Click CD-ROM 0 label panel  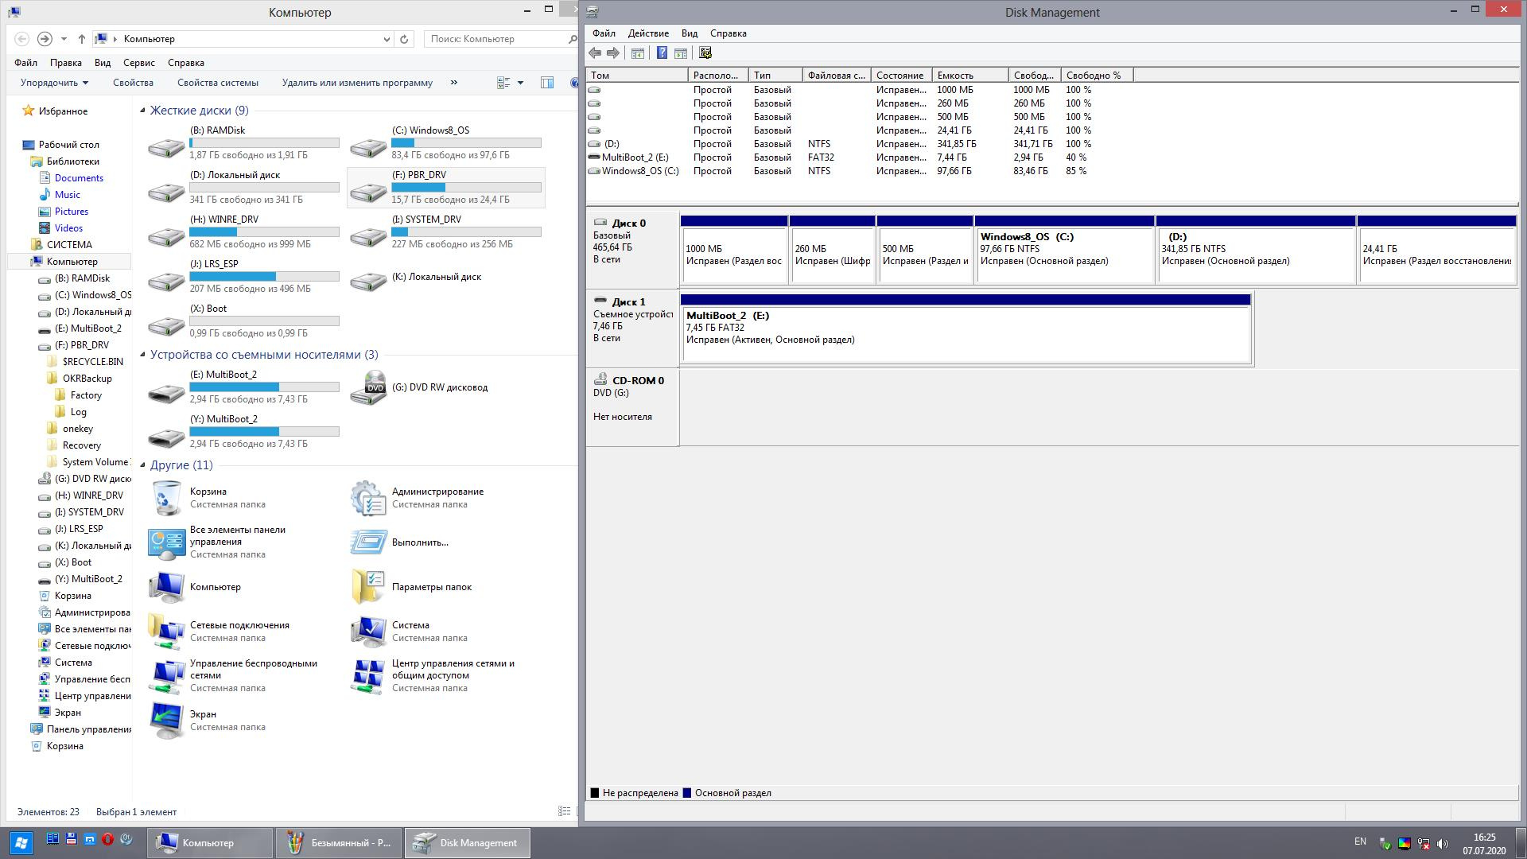(x=632, y=406)
